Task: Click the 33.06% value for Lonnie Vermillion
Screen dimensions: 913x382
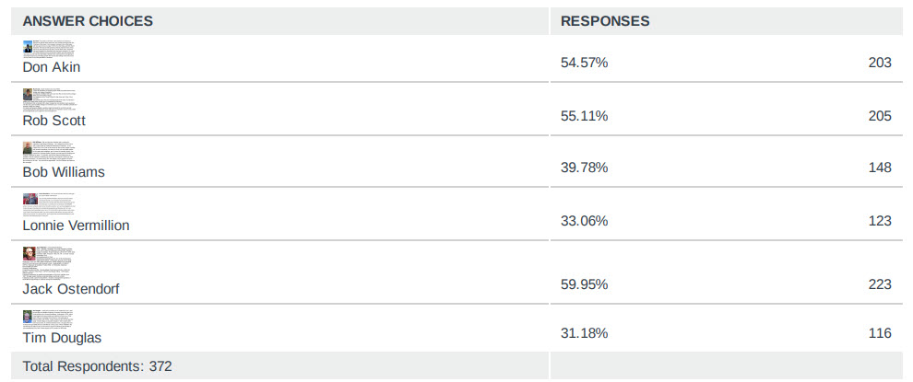Action: tap(584, 221)
